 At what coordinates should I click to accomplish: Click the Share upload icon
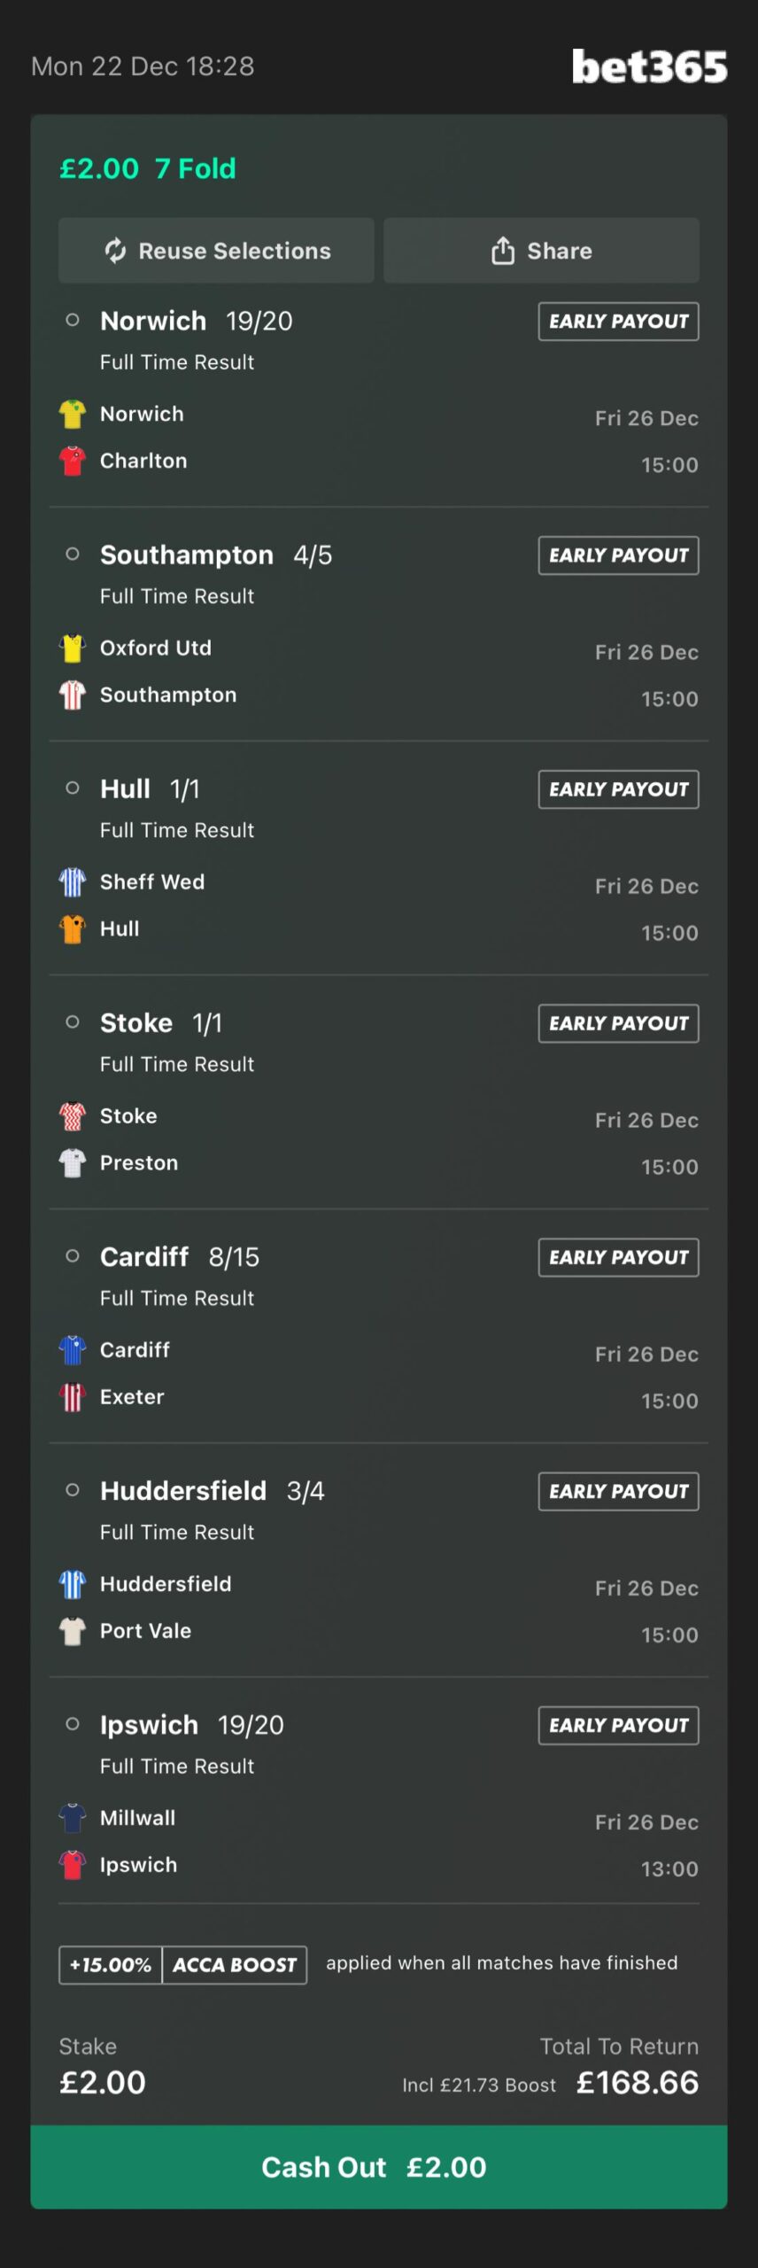point(503,251)
